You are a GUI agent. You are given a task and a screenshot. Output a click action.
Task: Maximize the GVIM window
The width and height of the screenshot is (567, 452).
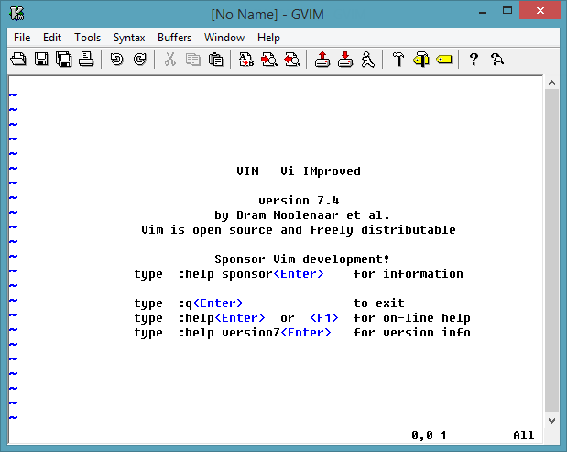507,11
